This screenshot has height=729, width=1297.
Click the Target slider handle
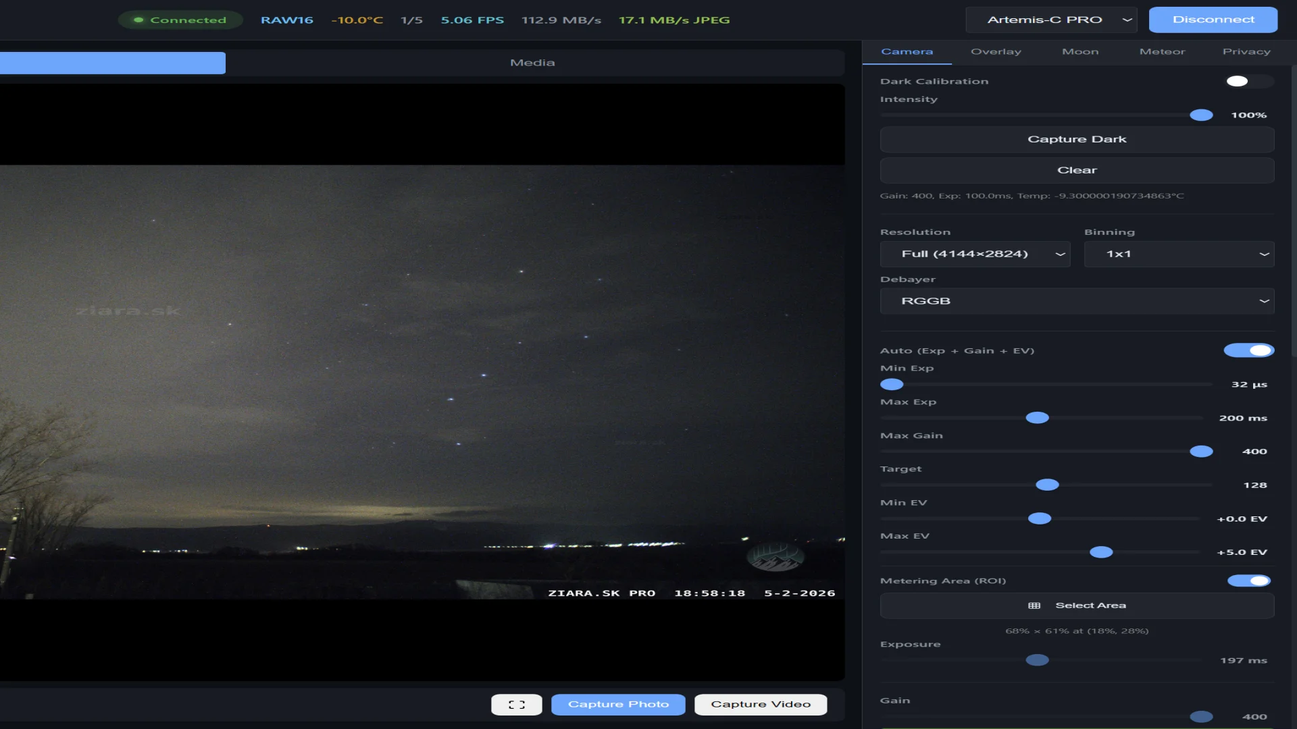(1047, 485)
